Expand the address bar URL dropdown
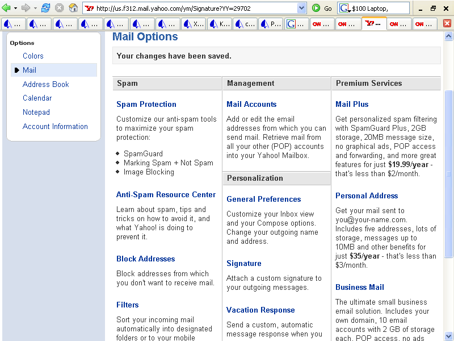This screenshot has width=454, height=341. [x=301, y=8]
